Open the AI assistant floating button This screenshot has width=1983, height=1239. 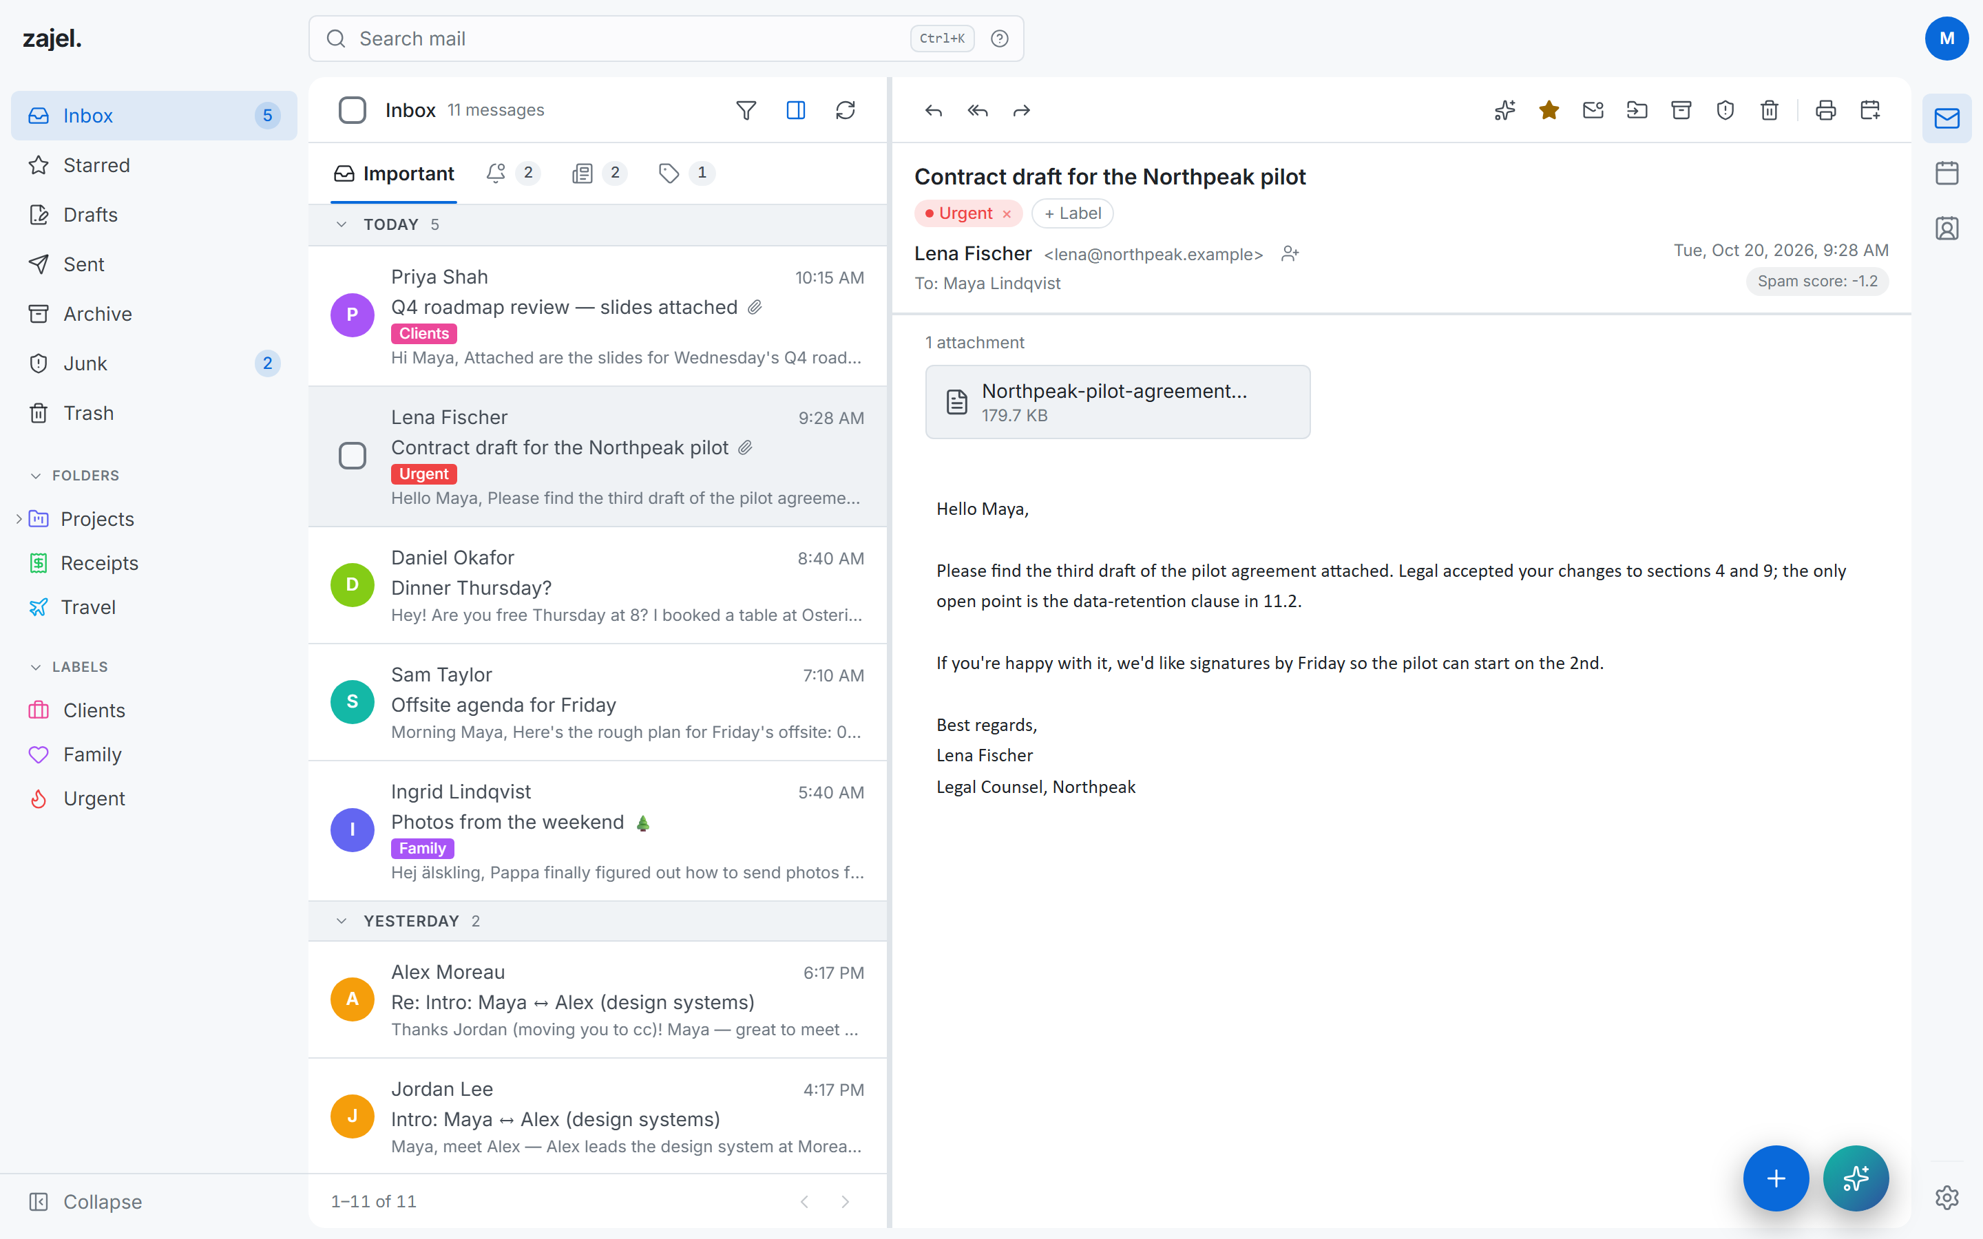tap(1856, 1178)
